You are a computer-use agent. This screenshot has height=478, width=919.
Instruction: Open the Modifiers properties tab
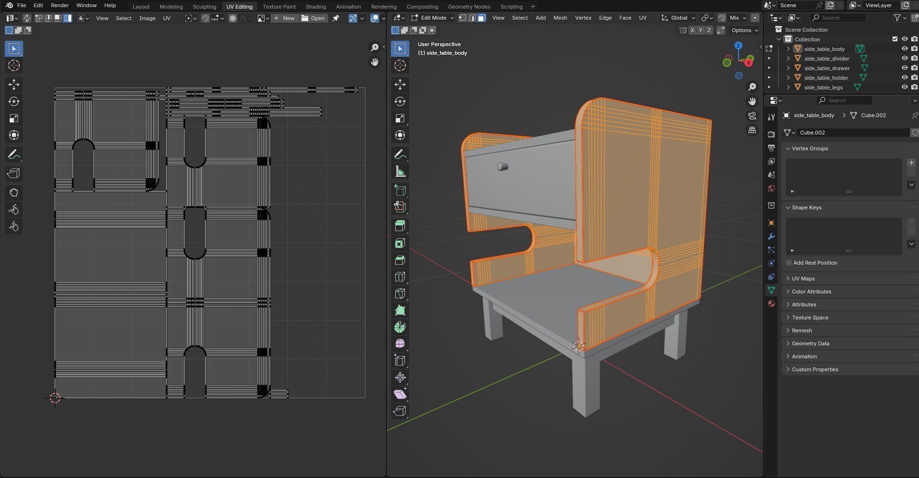[x=771, y=236]
